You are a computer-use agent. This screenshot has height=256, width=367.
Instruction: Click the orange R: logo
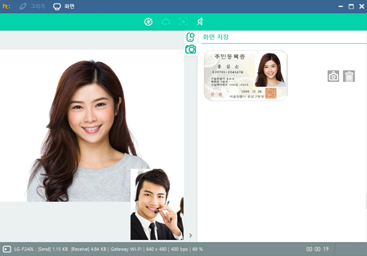(6, 7)
